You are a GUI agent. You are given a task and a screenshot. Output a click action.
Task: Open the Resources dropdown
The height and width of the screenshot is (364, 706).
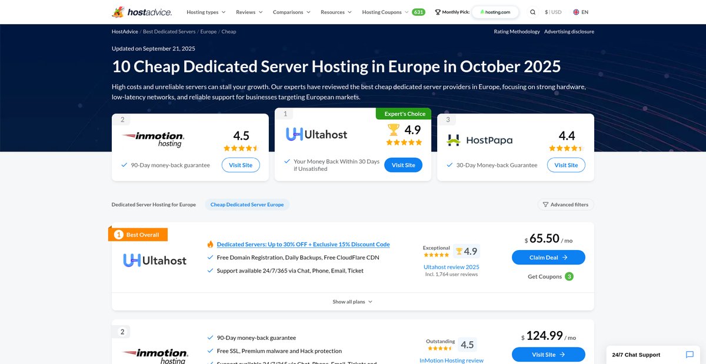click(336, 12)
